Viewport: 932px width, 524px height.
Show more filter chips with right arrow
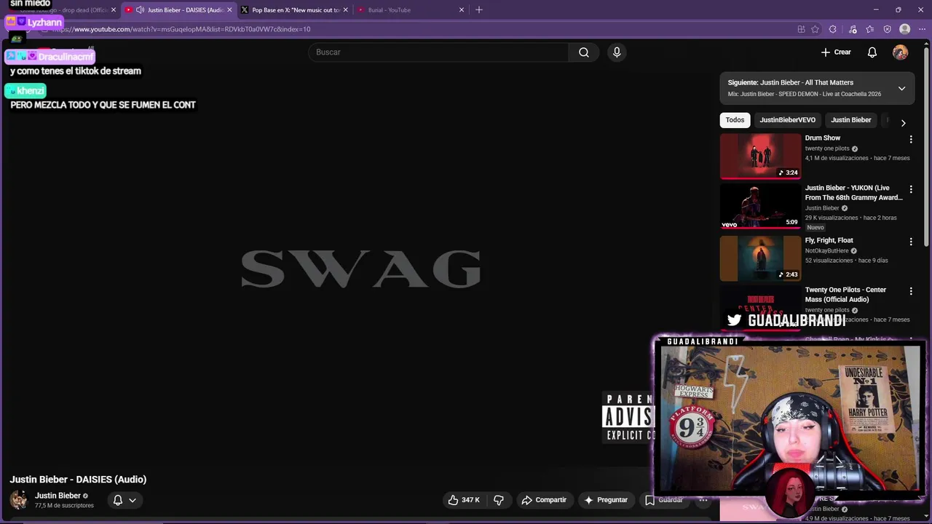pos(903,123)
